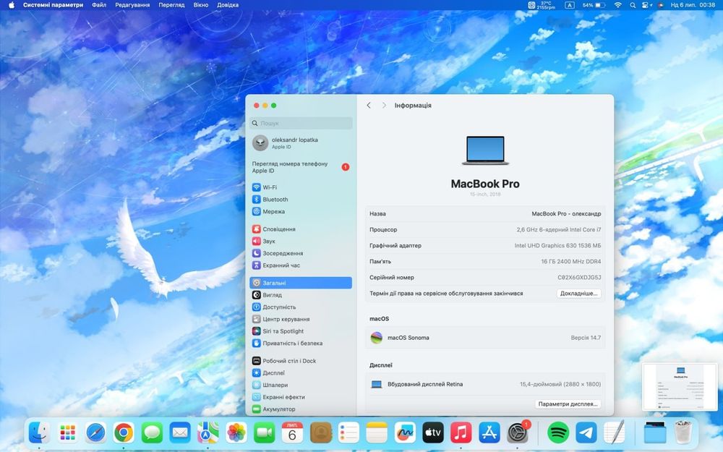Open the Файл menu
Viewport: 723px width, 452px height.
coord(98,5)
